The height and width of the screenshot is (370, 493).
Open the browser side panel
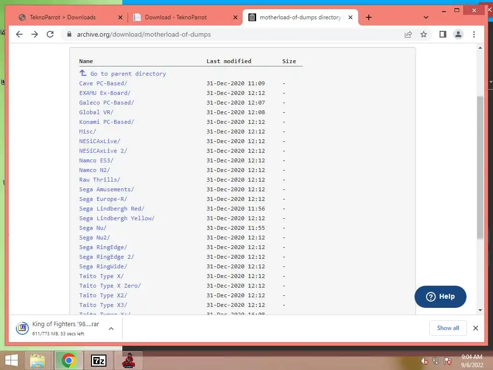443,34
